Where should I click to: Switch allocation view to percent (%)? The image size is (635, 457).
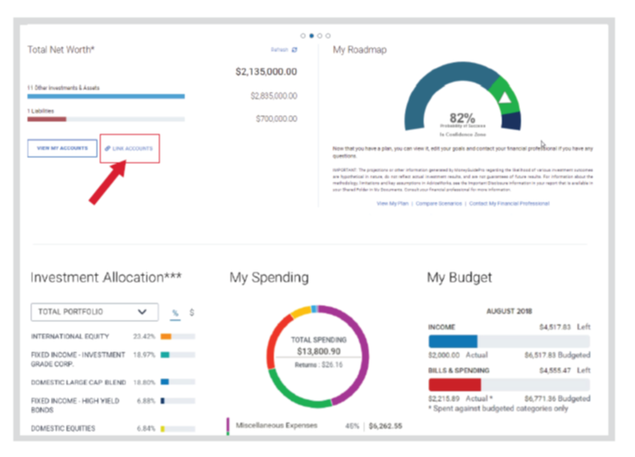tap(175, 312)
